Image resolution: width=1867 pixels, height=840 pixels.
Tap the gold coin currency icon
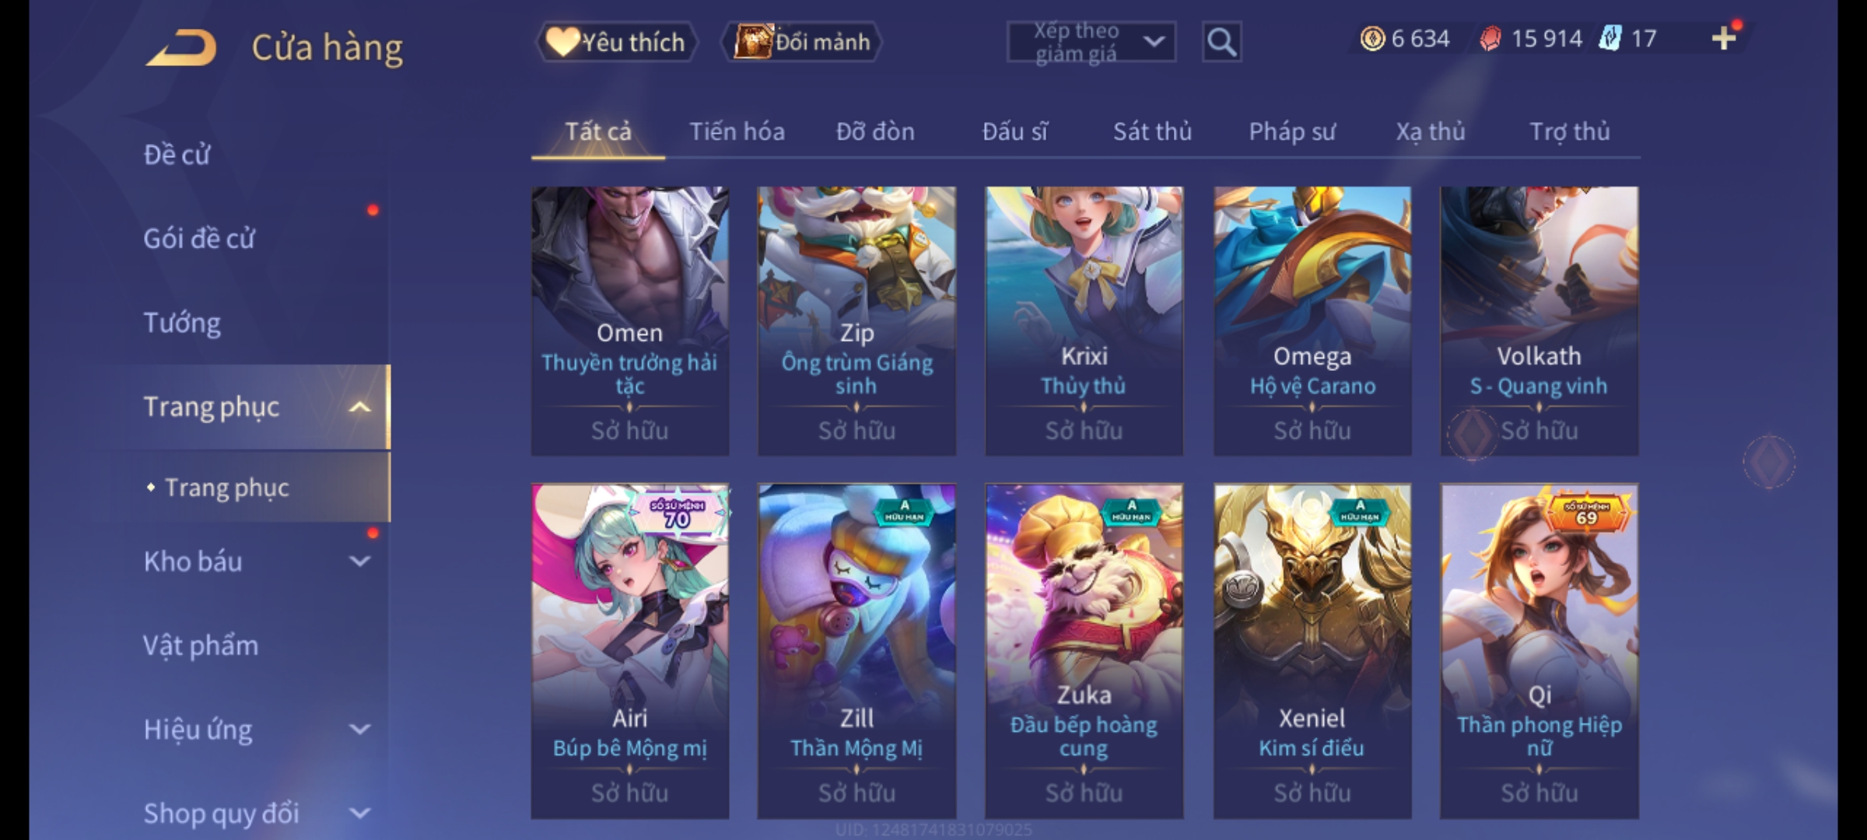(1372, 38)
